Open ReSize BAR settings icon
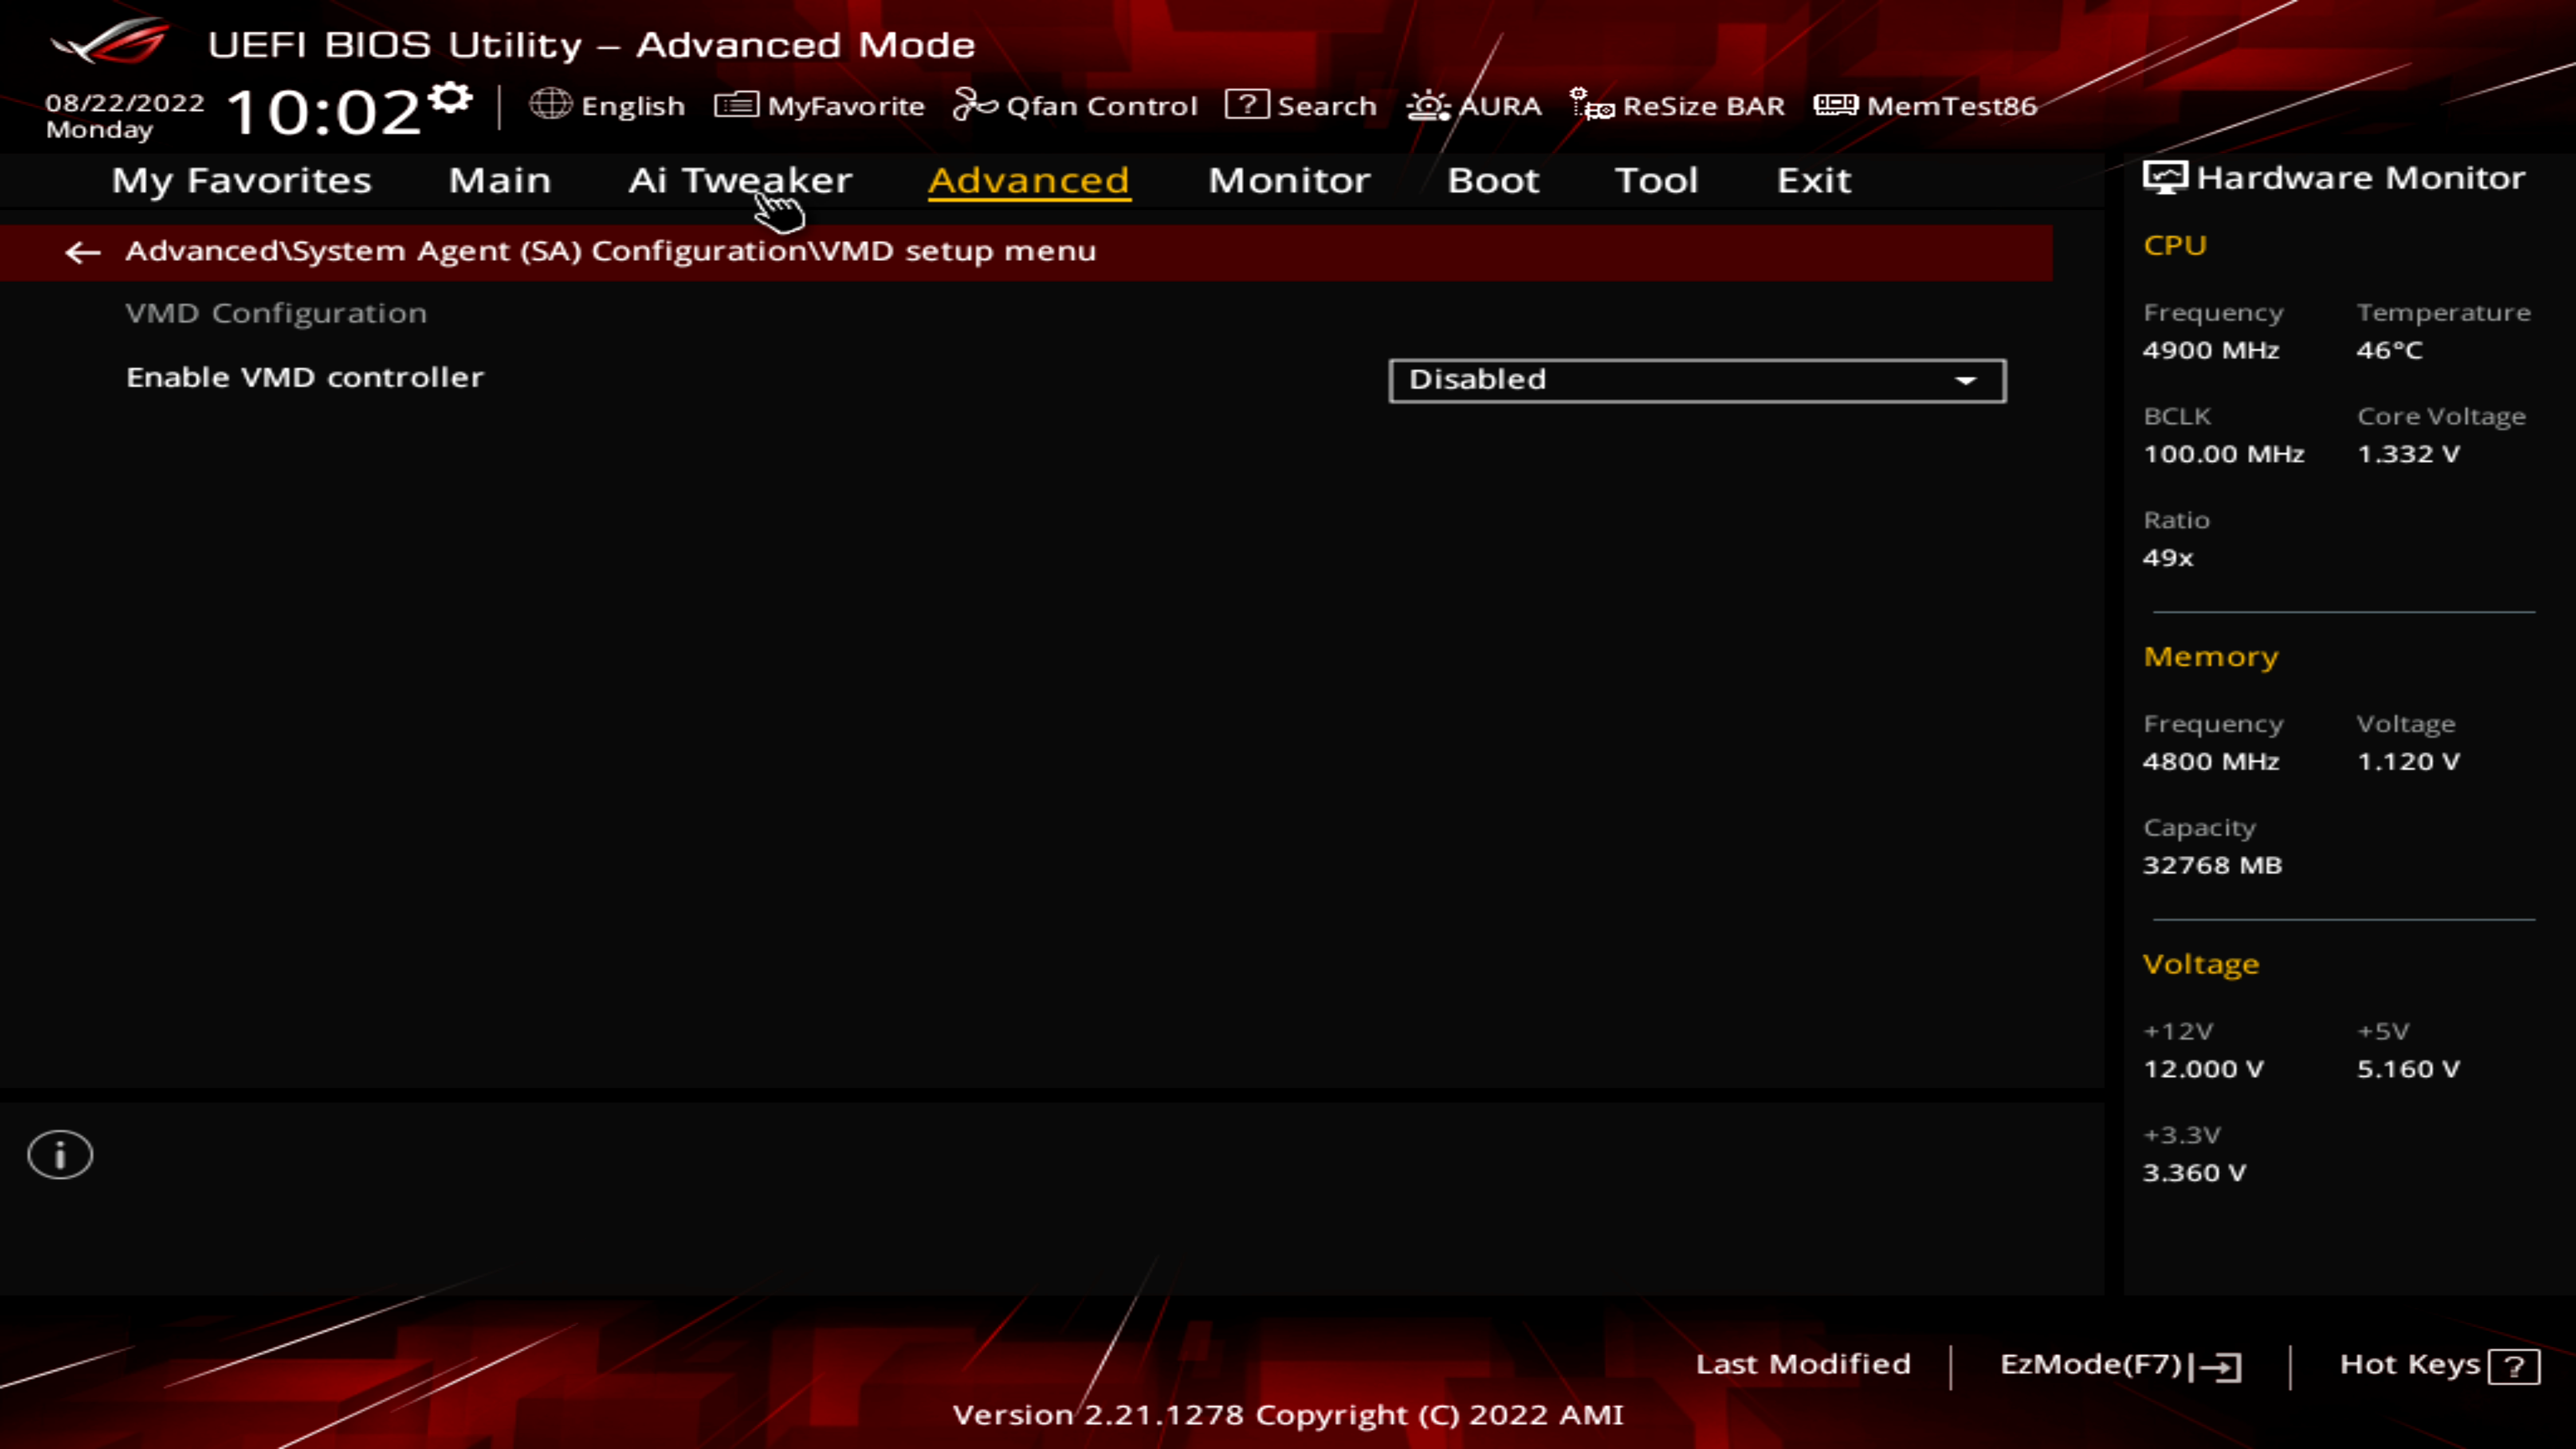Viewport: 2576px width, 1449px height. [x=1591, y=104]
